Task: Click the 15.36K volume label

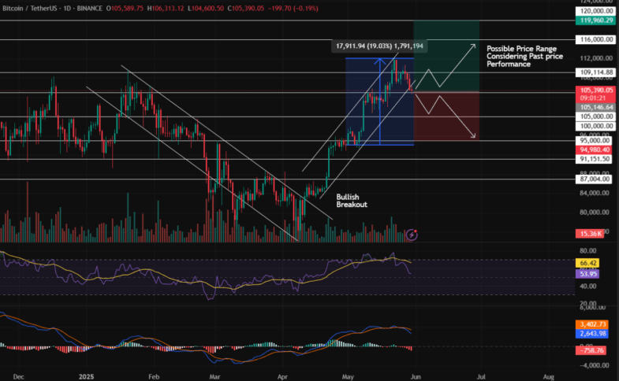Action: point(590,234)
